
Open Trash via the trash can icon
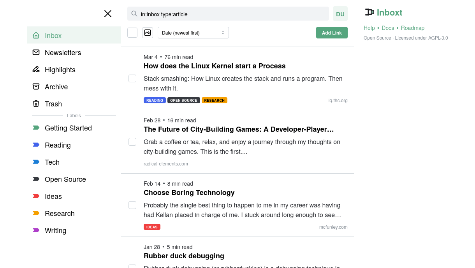click(x=36, y=104)
